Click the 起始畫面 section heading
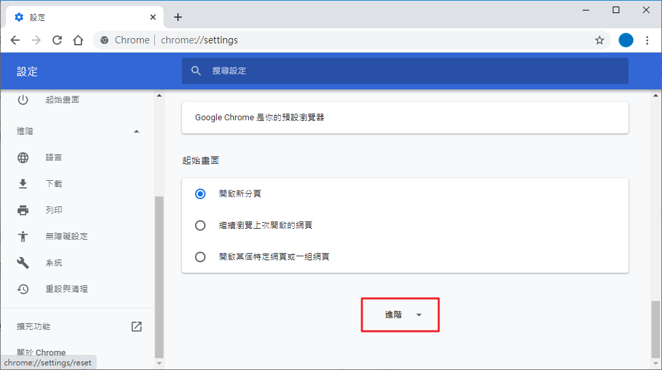The height and width of the screenshot is (370, 662). point(200,160)
